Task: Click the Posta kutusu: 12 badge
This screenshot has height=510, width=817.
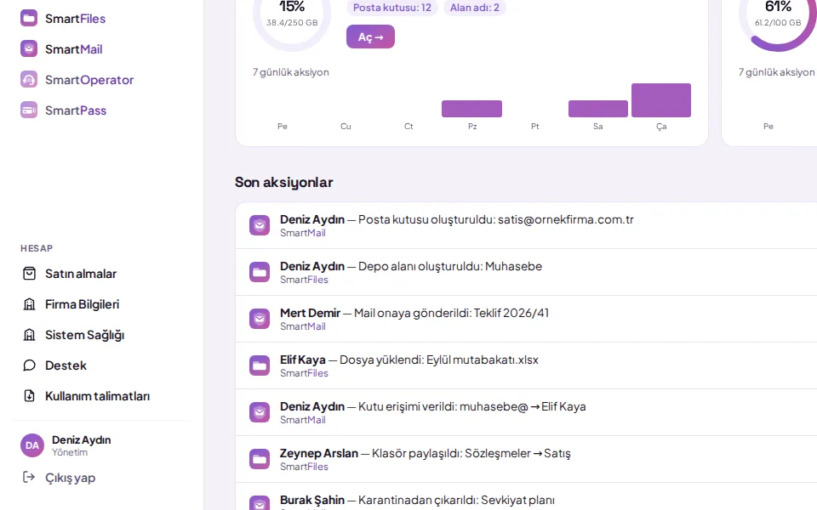Action: coord(392,8)
